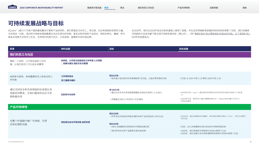Navigate to 运营卓越 section
This screenshot has width=259, height=146.
click(x=214, y=8)
